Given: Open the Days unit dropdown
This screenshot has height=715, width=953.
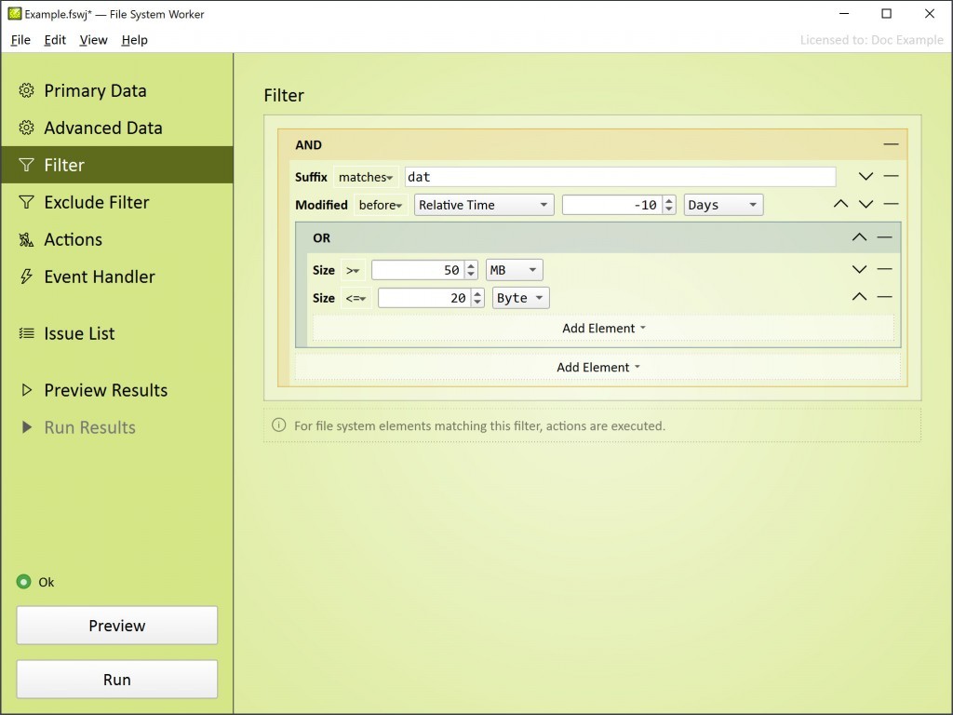Looking at the screenshot, I should (x=723, y=205).
